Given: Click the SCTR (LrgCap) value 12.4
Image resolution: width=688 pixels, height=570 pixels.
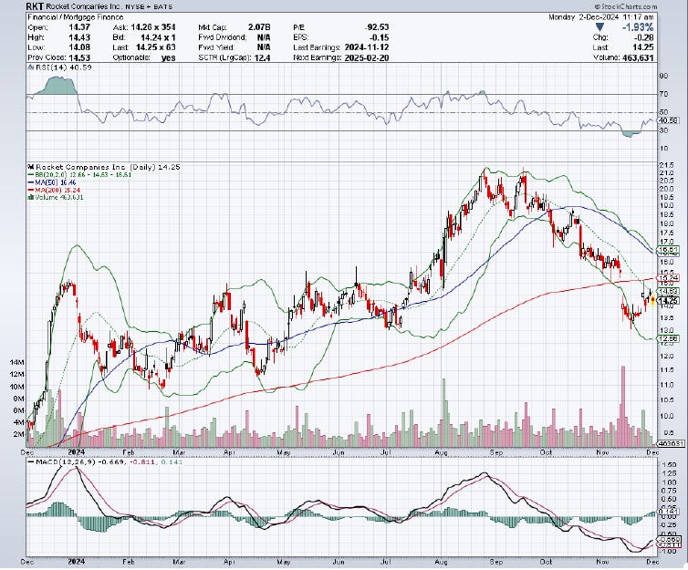Looking at the screenshot, I should [x=262, y=57].
